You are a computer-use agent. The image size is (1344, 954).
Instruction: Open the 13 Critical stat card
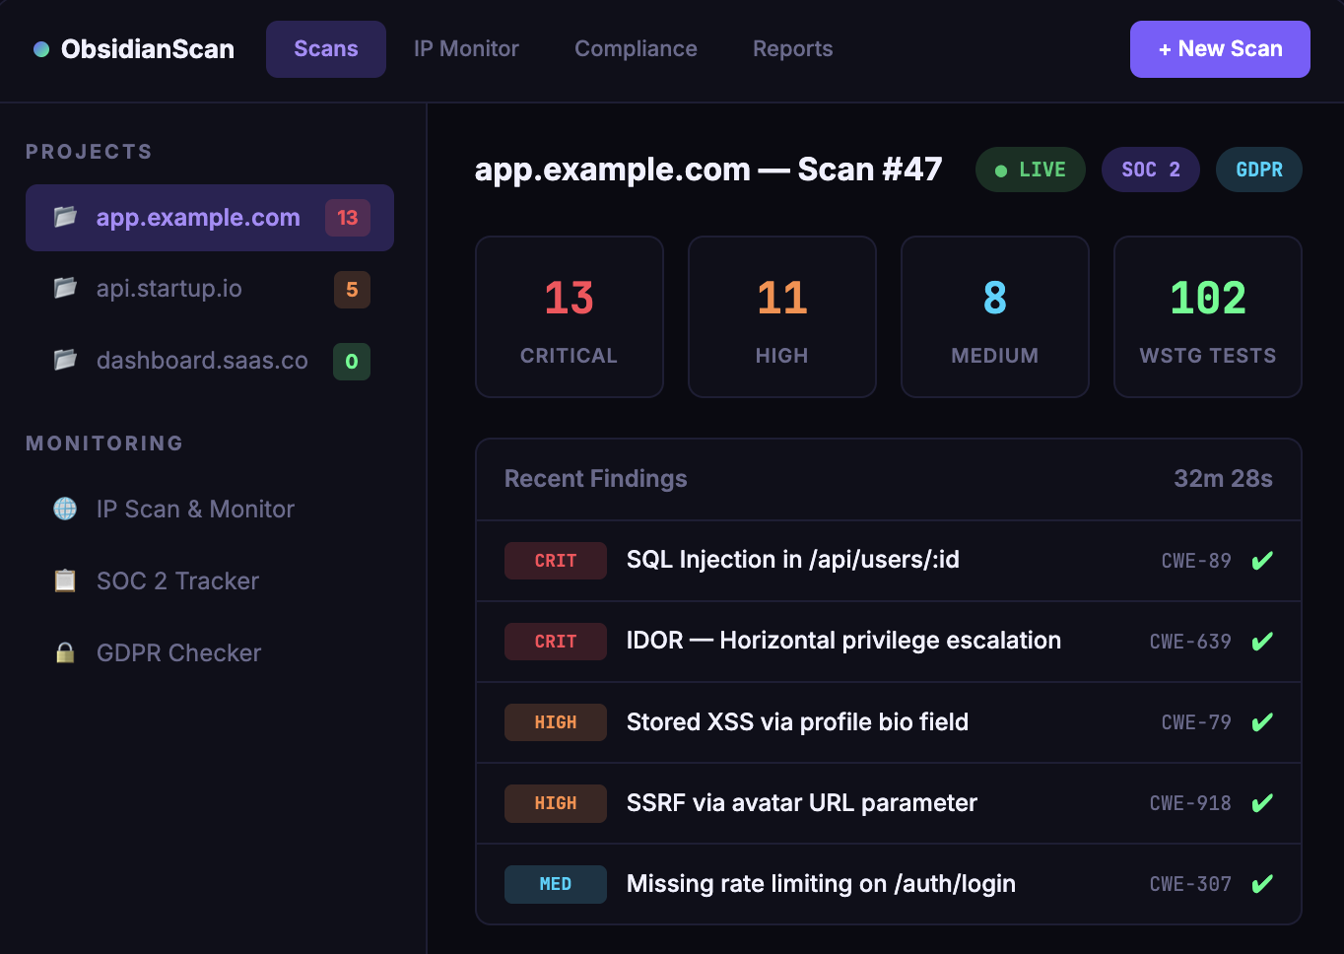click(570, 316)
